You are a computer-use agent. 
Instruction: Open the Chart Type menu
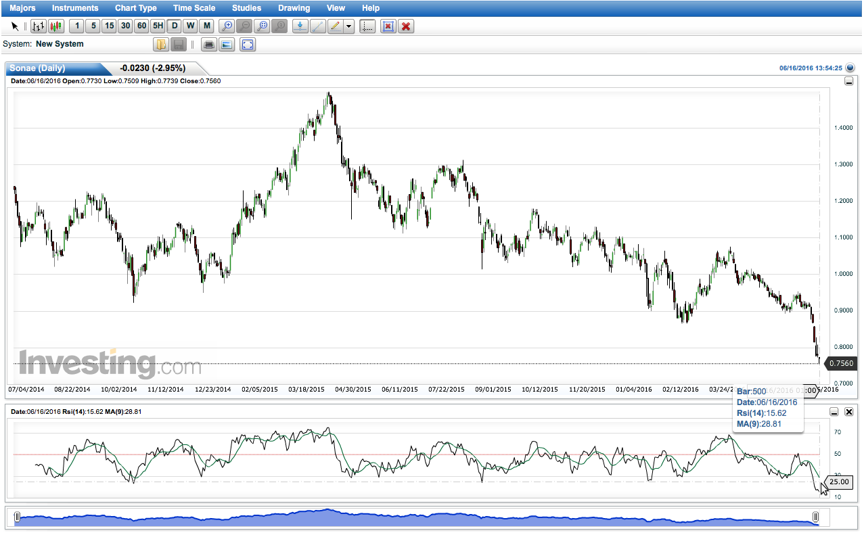pos(136,8)
